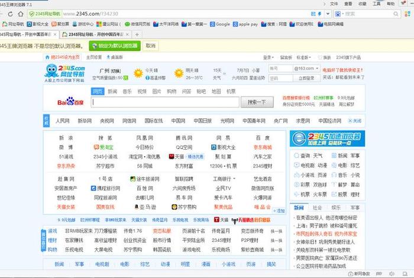Open the 苏宁易购 link with lion icon
414x278 pixels.
pos(184,207)
